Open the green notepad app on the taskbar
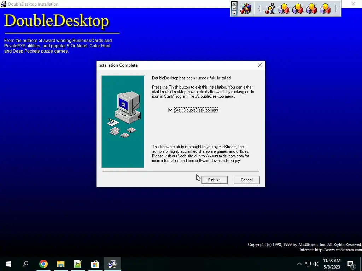This screenshot has width=362, height=271. click(x=78, y=264)
